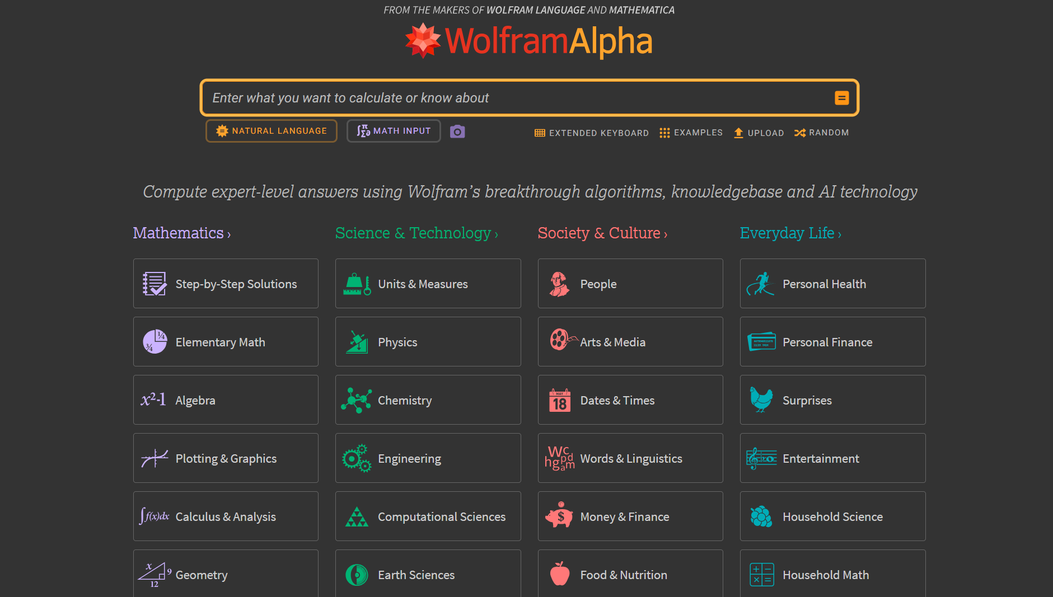This screenshot has width=1053, height=597.
Task: Open the Plotting & Graphics topic
Action: [x=226, y=458]
